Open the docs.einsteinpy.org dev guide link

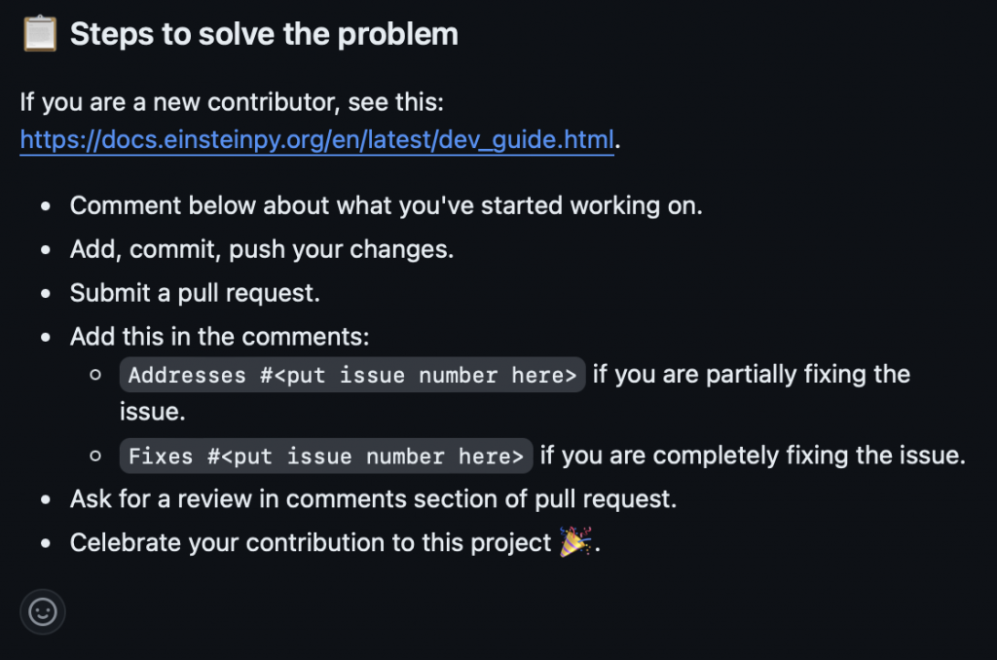tap(316, 140)
